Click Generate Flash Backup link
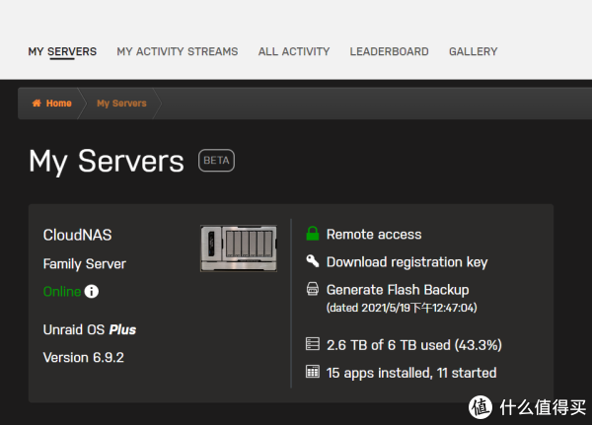592x425 pixels. click(398, 290)
